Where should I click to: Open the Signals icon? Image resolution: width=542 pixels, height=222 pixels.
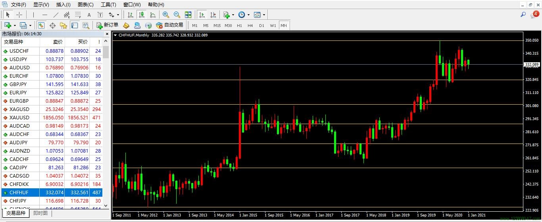coord(148,25)
